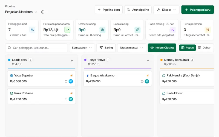The image size is (219, 137).
Task: Click the dollar coin icon in Omset closing
Action: 102,30
